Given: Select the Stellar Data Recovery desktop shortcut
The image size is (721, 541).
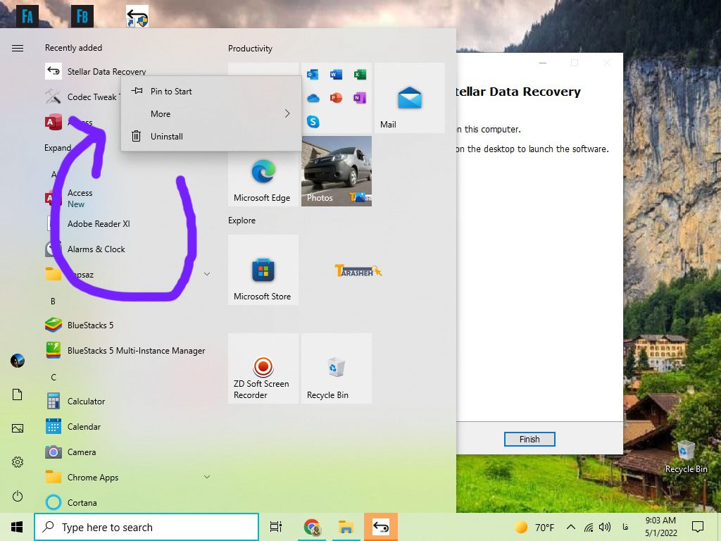Looking at the screenshot, I should coord(137,16).
